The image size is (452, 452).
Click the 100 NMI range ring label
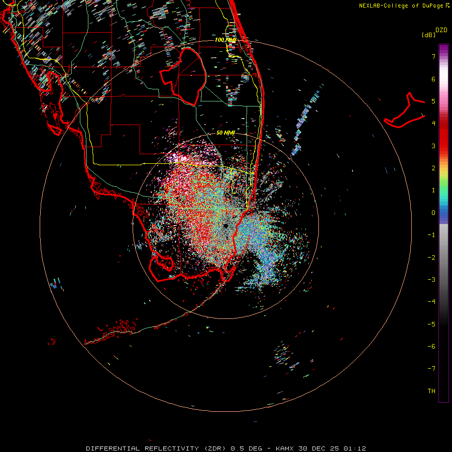(225, 40)
